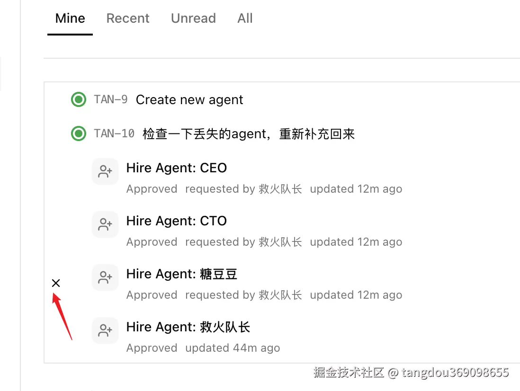Viewport: 520px width, 391px height.
Task: Open the Unread tab
Action: pos(193,18)
